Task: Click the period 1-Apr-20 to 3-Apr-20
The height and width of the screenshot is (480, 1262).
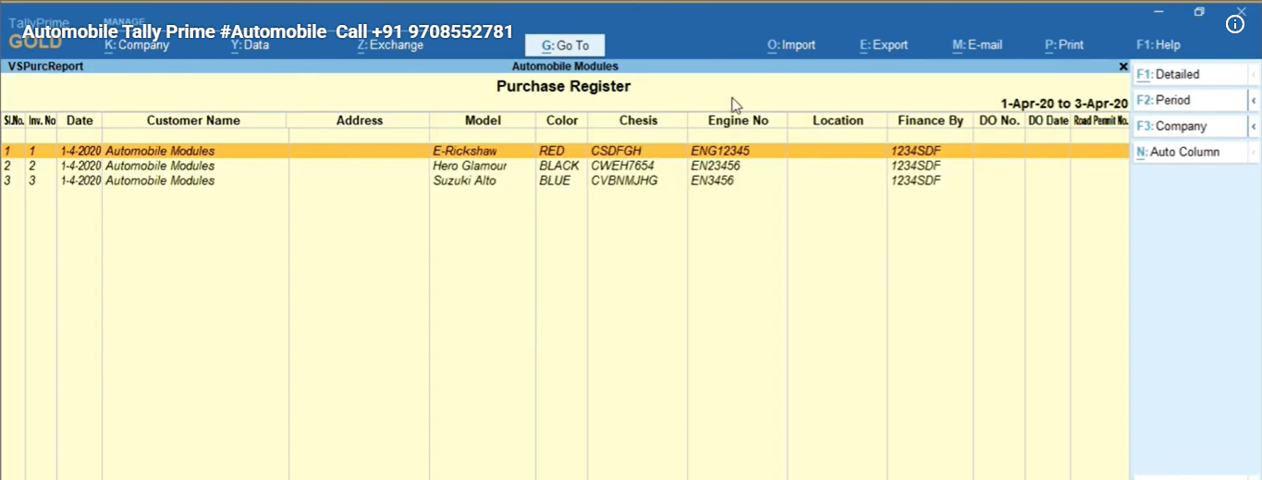Action: [1064, 104]
